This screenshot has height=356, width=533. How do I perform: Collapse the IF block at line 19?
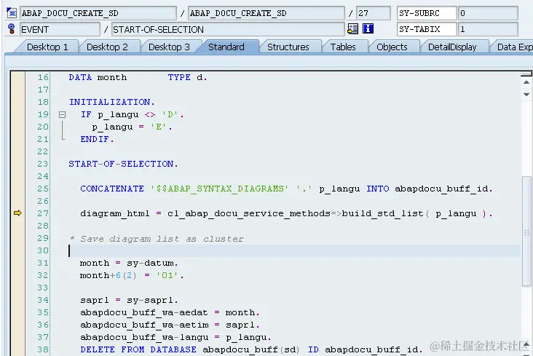coord(62,114)
